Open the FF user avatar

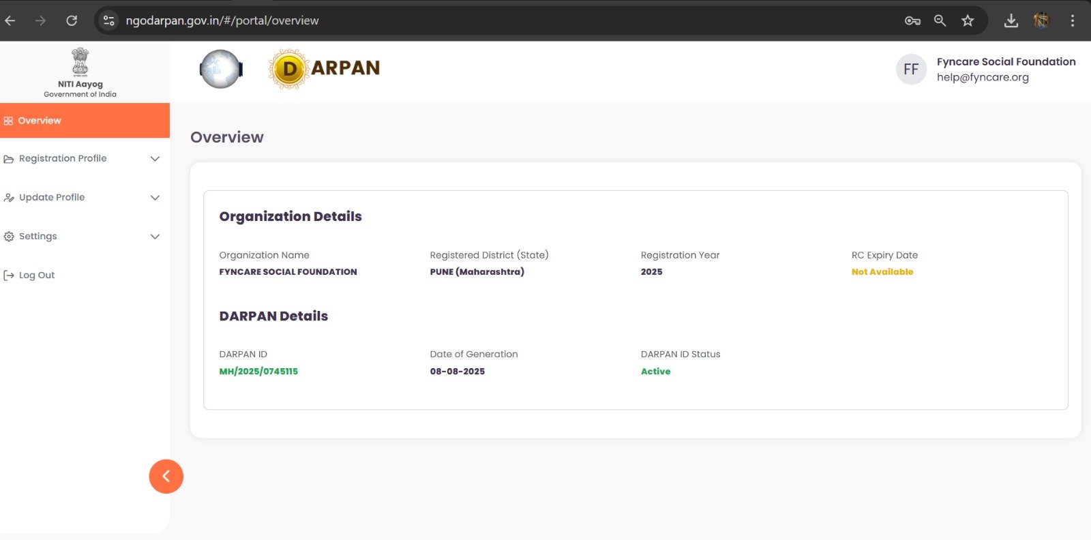pos(911,69)
